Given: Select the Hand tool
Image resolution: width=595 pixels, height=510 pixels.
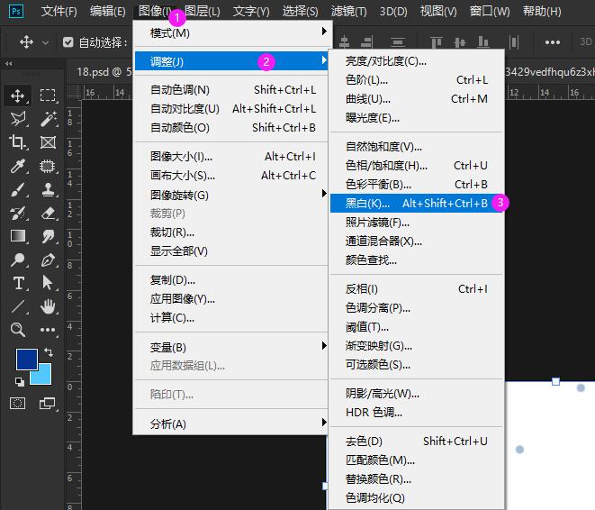Looking at the screenshot, I should click(48, 306).
